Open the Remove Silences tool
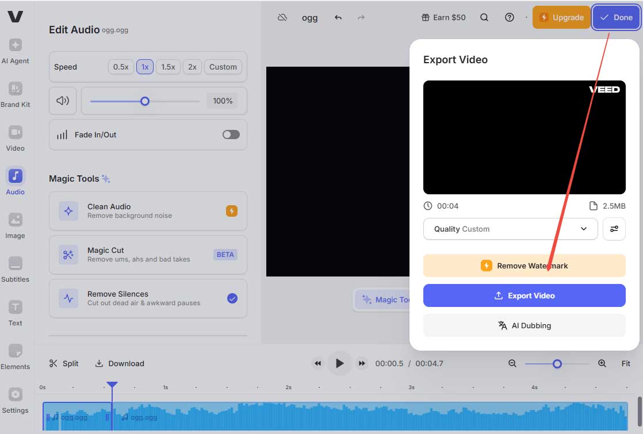Image resolution: width=643 pixels, height=434 pixels. coord(148,298)
